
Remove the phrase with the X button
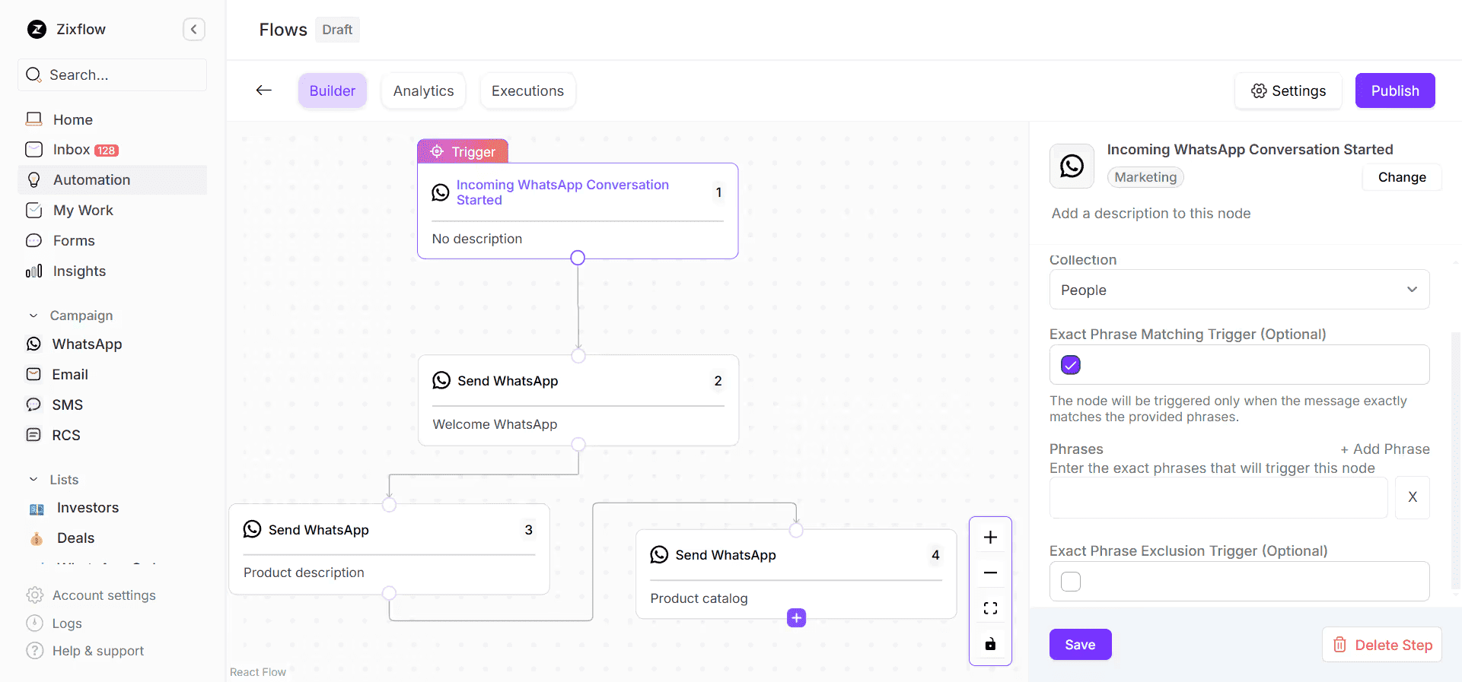[x=1412, y=497]
